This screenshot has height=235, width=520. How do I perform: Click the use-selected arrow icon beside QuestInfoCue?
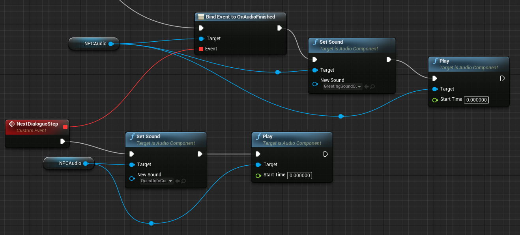click(178, 181)
